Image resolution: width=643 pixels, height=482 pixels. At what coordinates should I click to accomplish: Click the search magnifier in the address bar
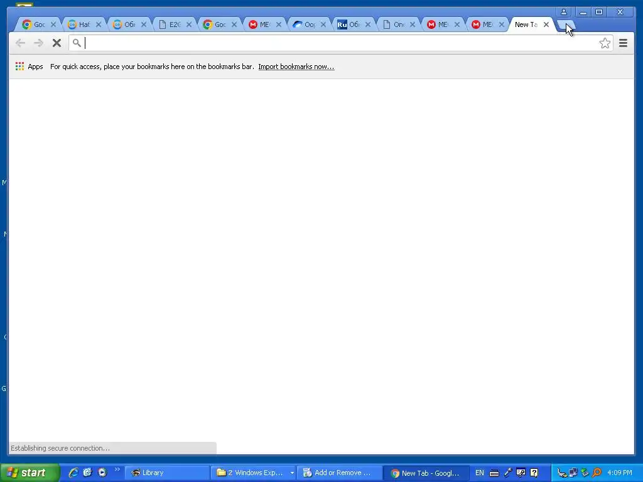click(x=77, y=43)
